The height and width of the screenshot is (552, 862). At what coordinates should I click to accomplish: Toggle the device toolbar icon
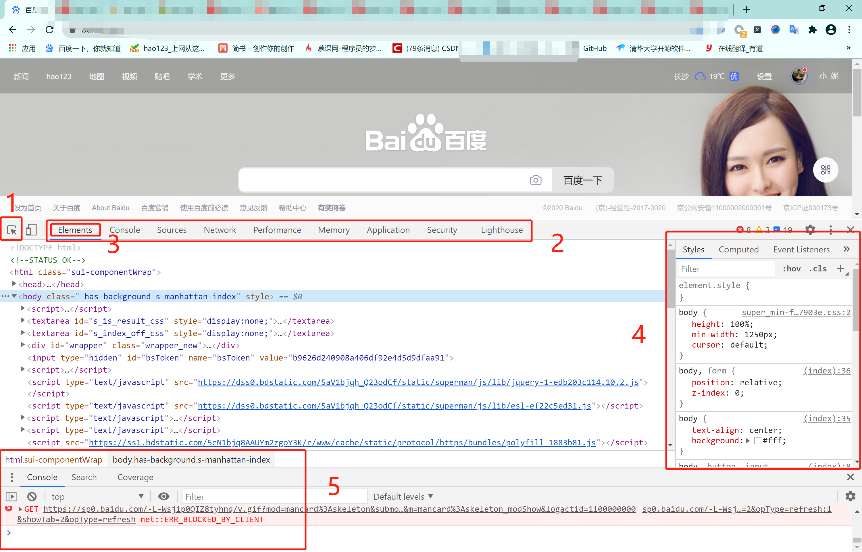click(x=31, y=230)
